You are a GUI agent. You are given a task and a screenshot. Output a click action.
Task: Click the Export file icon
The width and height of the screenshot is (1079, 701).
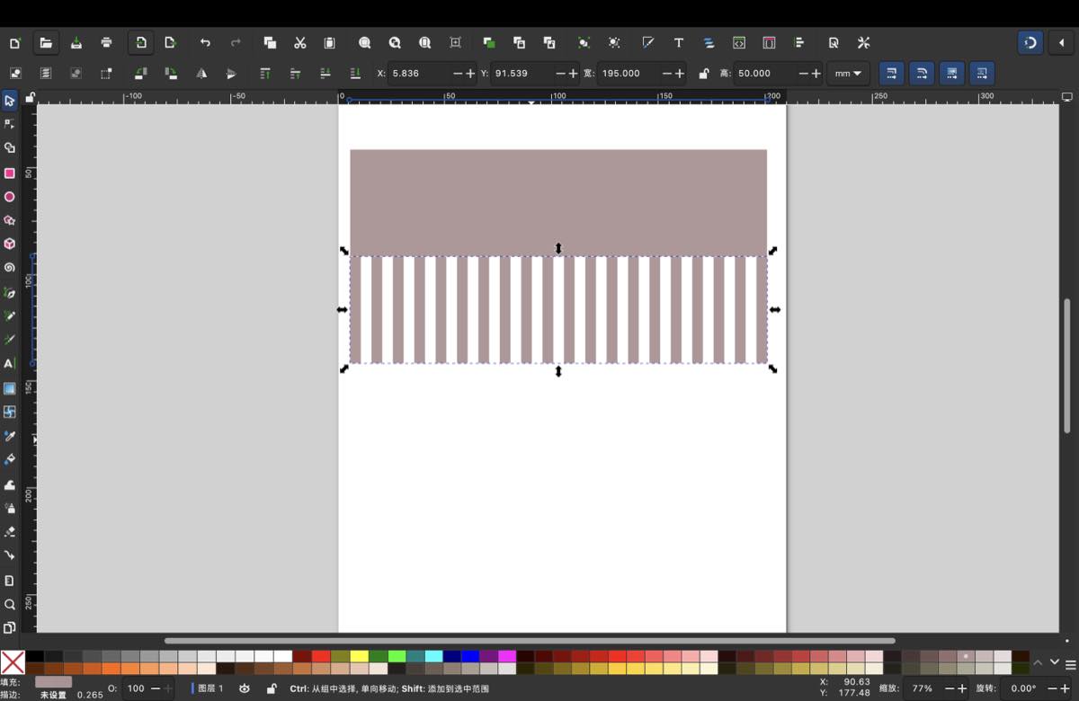coord(170,42)
